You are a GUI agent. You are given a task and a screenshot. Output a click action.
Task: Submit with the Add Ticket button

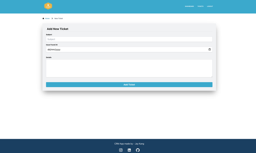pyautogui.click(x=129, y=85)
